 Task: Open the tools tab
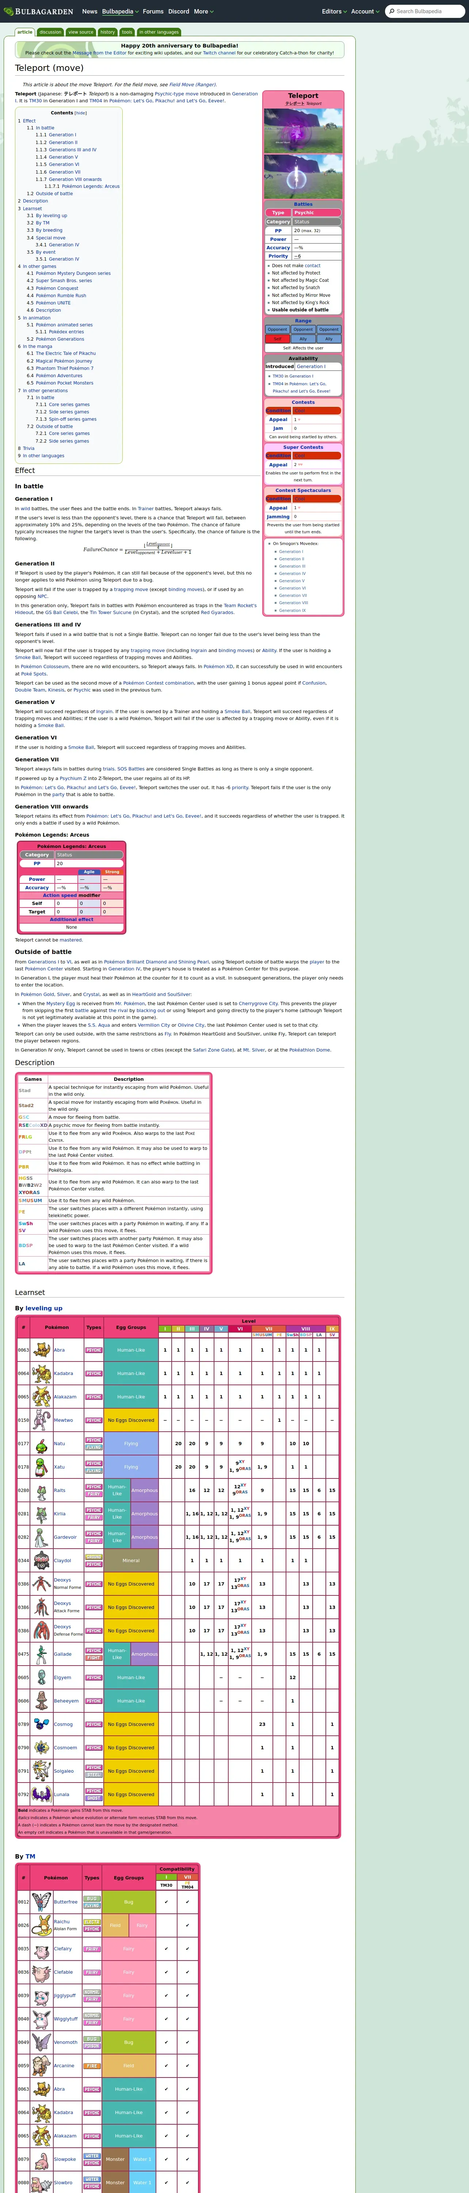(x=127, y=33)
